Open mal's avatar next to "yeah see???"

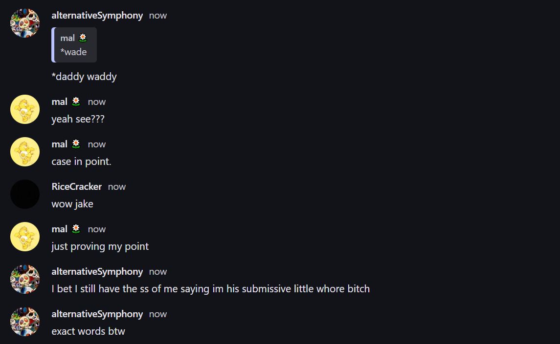click(x=25, y=109)
